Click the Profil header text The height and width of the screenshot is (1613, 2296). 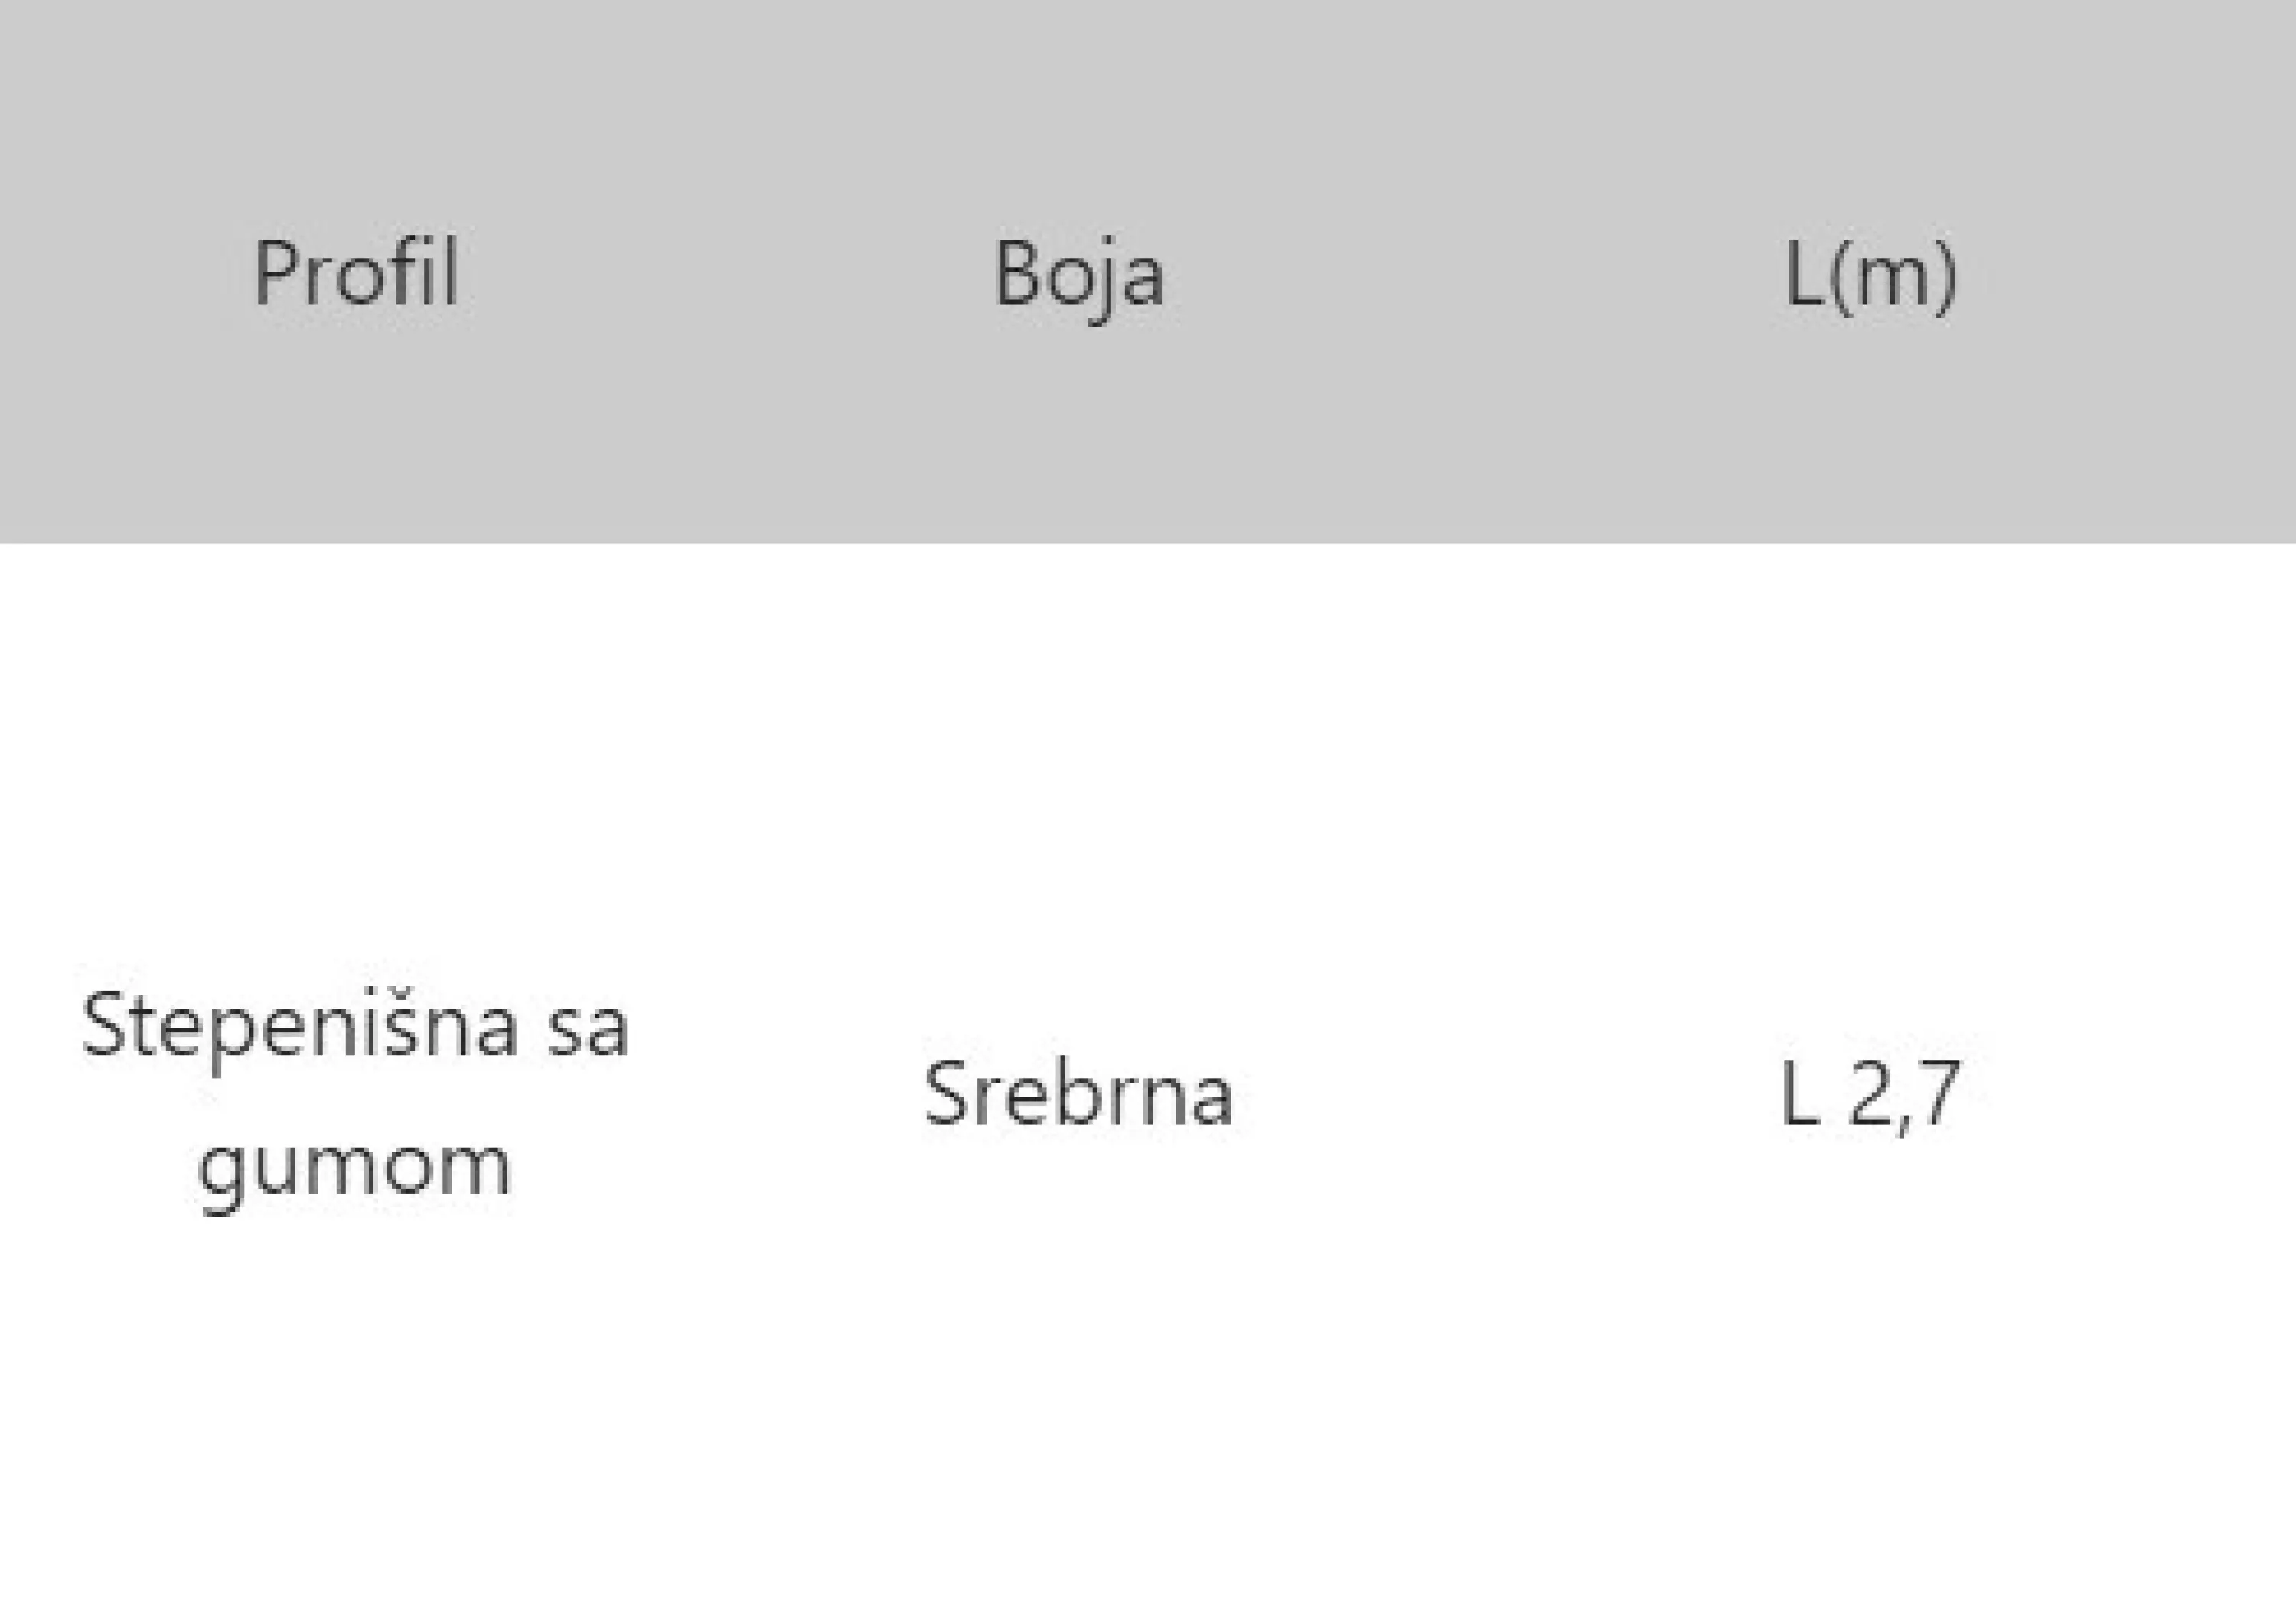356,271
